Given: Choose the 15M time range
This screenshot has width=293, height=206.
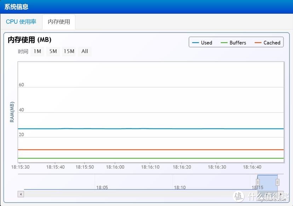Looking at the screenshot, I should coord(69,51).
